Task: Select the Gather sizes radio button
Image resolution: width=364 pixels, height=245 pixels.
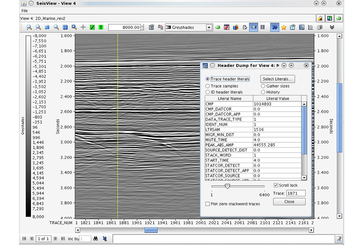Action: pos(263,86)
